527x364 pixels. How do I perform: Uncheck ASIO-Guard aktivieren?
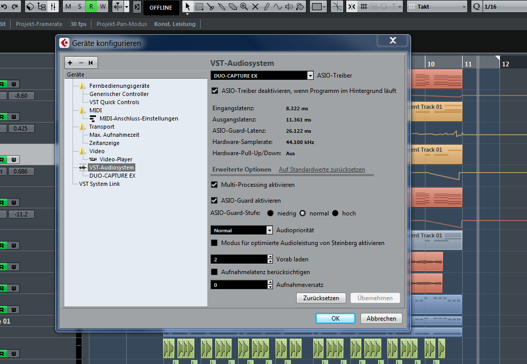tap(214, 201)
